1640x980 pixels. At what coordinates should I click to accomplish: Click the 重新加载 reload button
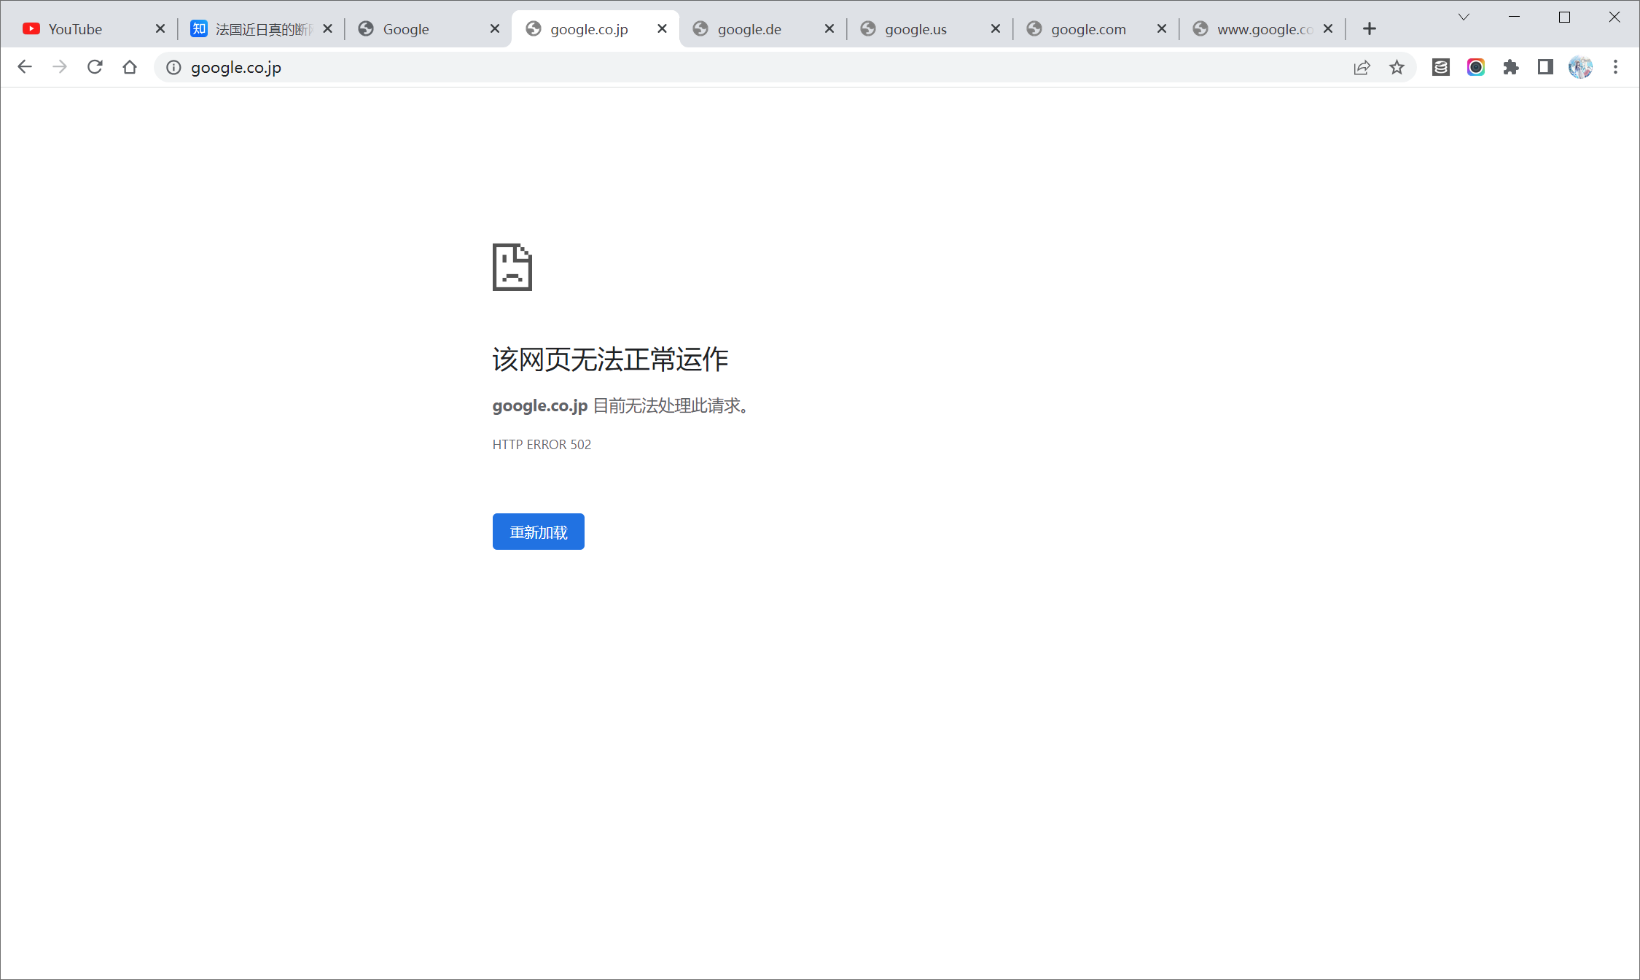click(x=539, y=532)
